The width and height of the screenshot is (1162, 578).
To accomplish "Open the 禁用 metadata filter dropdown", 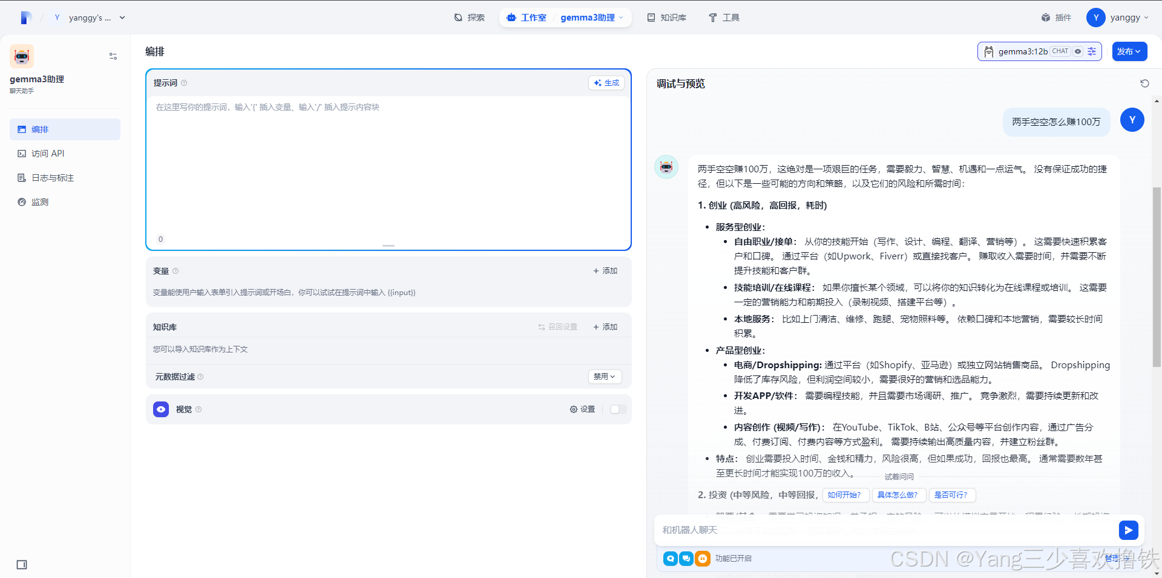I will [x=605, y=377].
